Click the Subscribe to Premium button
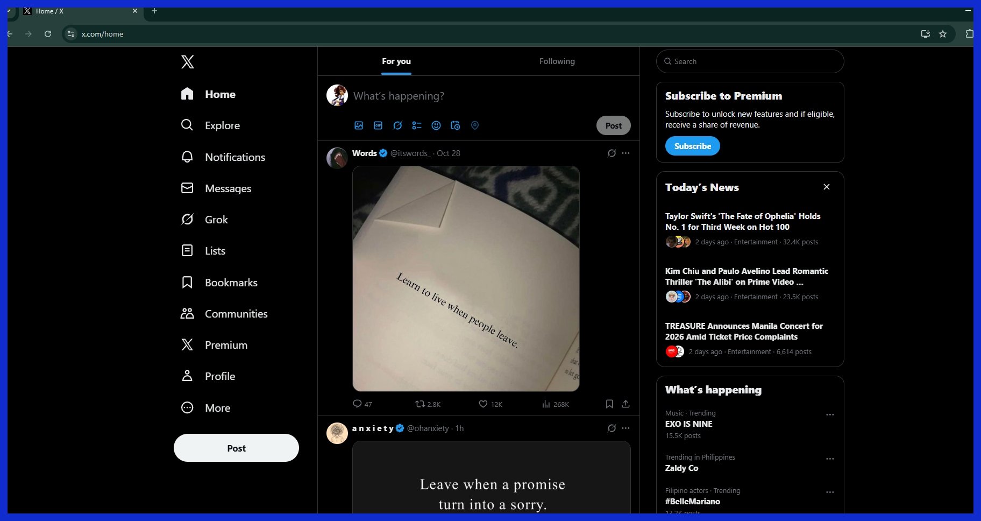This screenshot has width=981, height=521. pos(692,146)
